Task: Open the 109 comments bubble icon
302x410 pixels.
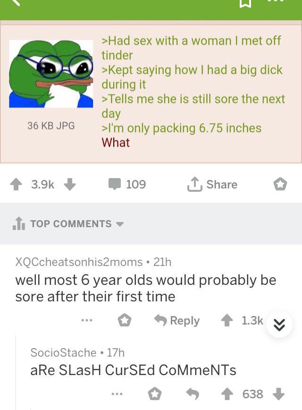Action: [x=115, y=184]
